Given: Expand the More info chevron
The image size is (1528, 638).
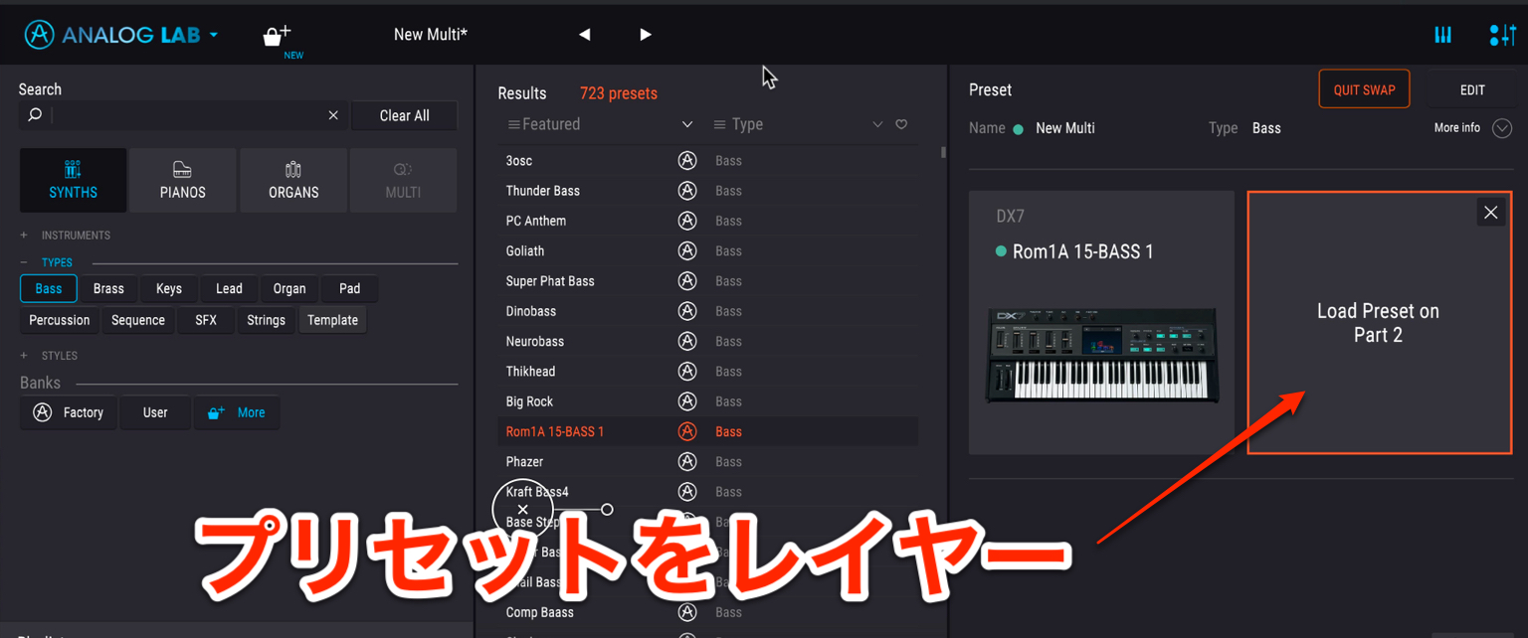Looking at the screenshot, I should (1502, 128).
